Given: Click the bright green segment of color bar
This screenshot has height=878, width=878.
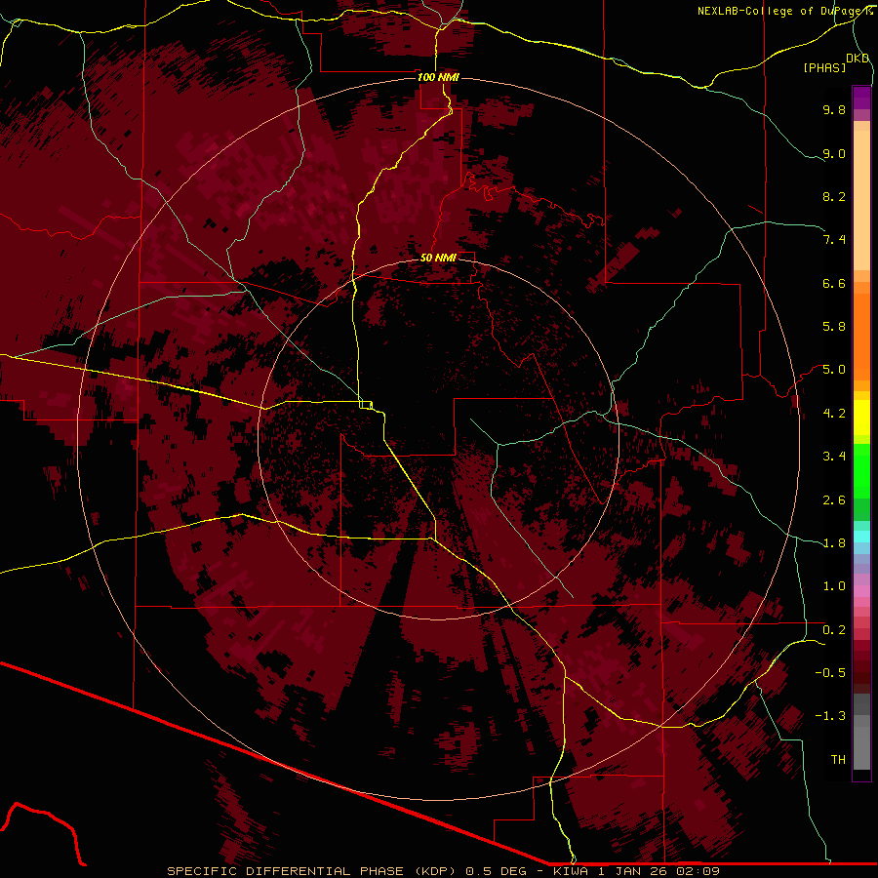Looking at the screenshot, I should (861, 471).
